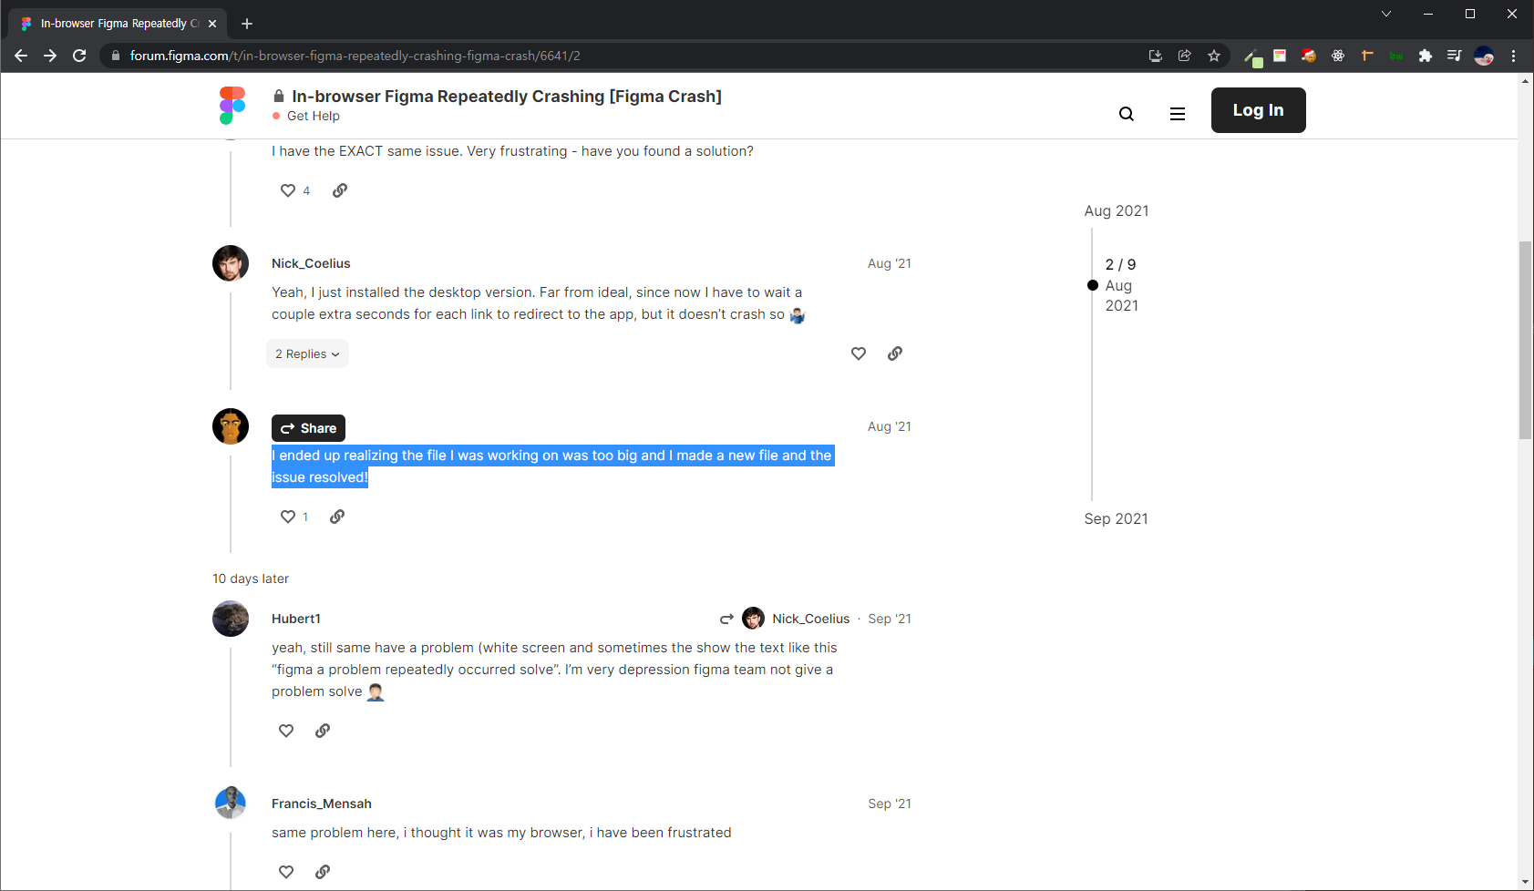Jump to Aug 2021 at timeline top
Screen dimensions: 1534x891
[1117, 210]
